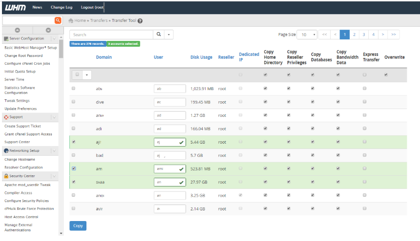This screenshot has height=241, width=420.
Task: Click the sidebar expand-all down arrow
Action: (x=48, y=30)
